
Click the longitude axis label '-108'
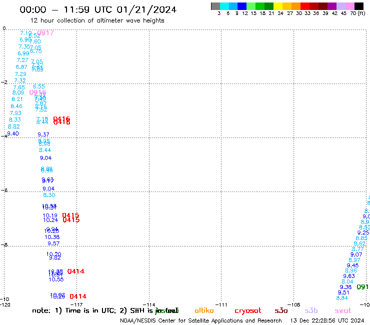coord(294,304)
